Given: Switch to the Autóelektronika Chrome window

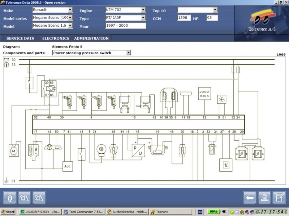Looking at the screenshot, I should click(x=128, y=212).
